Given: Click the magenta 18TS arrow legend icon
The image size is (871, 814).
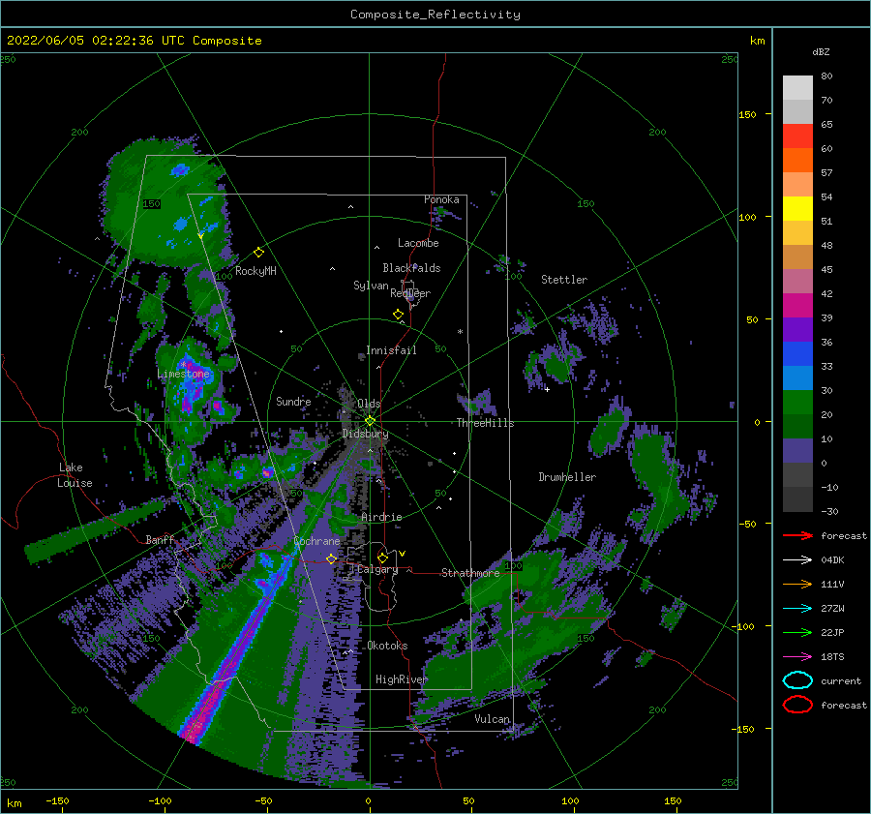Looking at the screenshot, I should tap(797, 657).
